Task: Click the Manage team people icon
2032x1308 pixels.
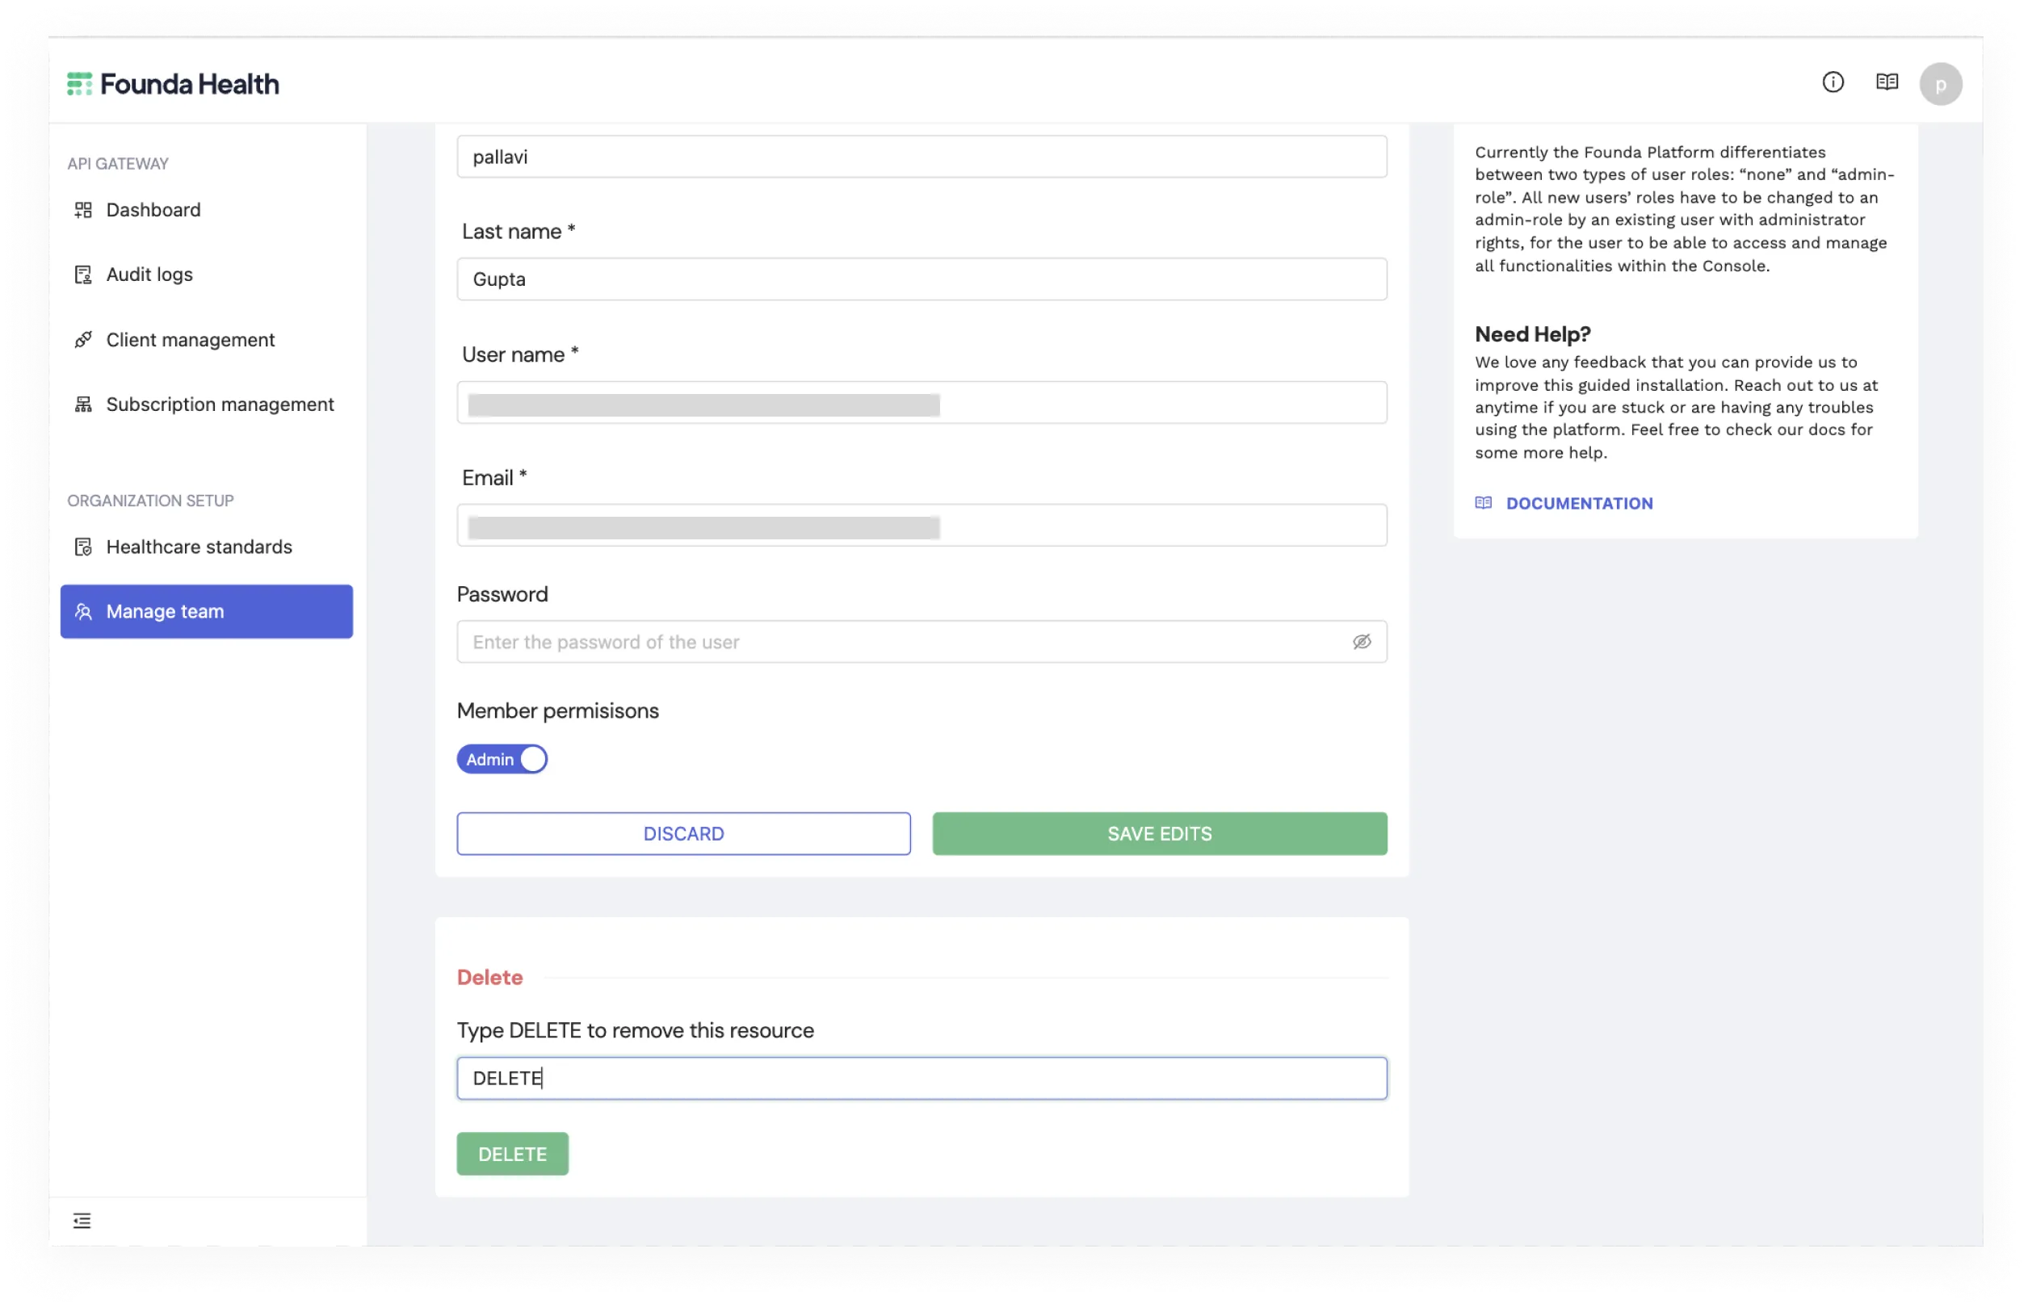Action: point(83,611)
